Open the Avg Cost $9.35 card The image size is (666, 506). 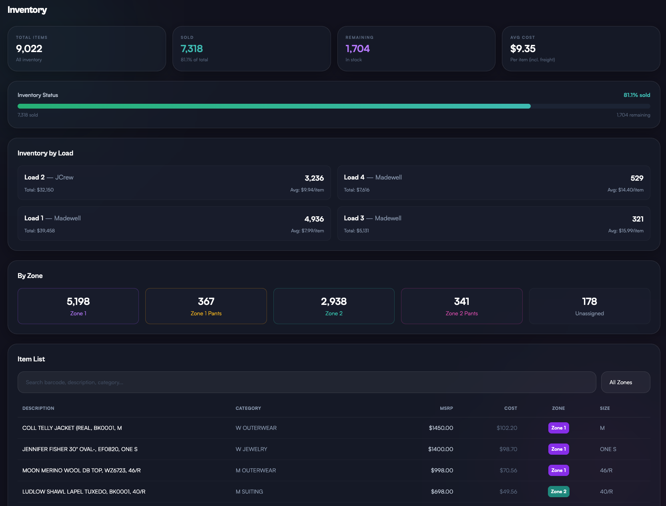581,48
